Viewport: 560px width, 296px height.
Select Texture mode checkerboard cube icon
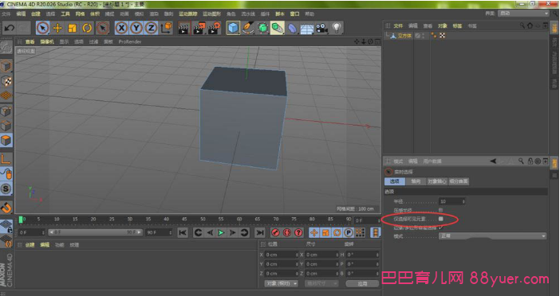click(6, 81)
